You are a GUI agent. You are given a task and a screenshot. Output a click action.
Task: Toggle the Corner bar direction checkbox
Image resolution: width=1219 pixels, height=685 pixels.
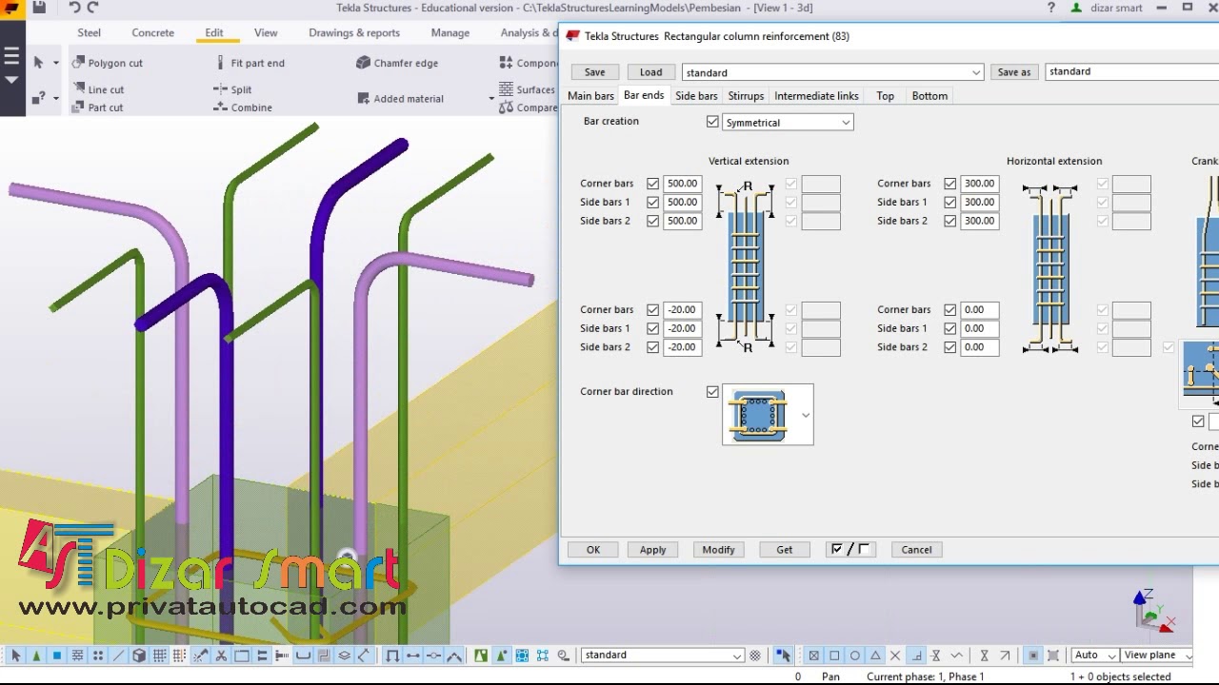pyautogui.click(x=712, y=392)
